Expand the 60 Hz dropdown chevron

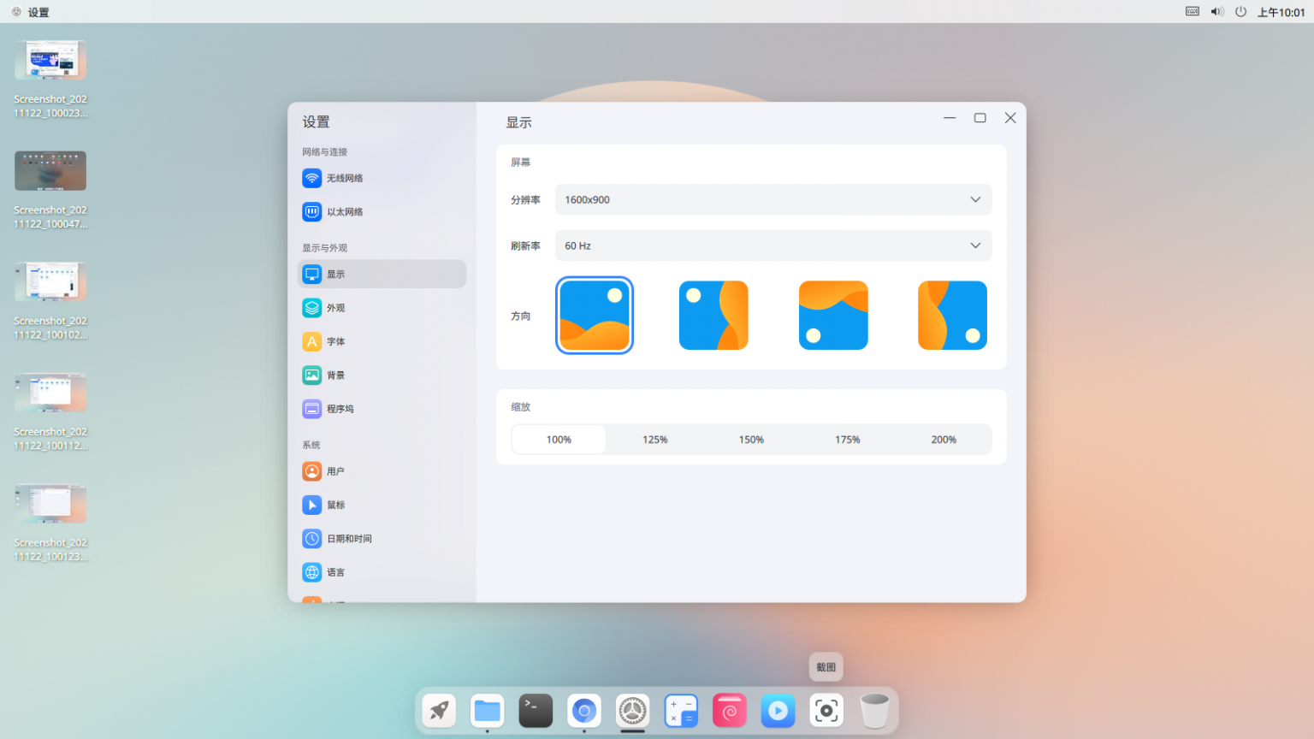pyautogui.click(x=974, y=245)
